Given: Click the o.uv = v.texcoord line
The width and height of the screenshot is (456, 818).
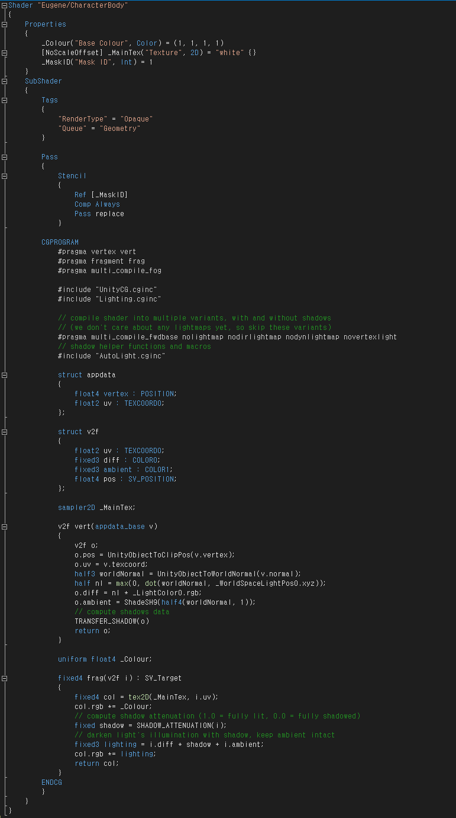Looking at the screenshot, I should coord(111,564).
